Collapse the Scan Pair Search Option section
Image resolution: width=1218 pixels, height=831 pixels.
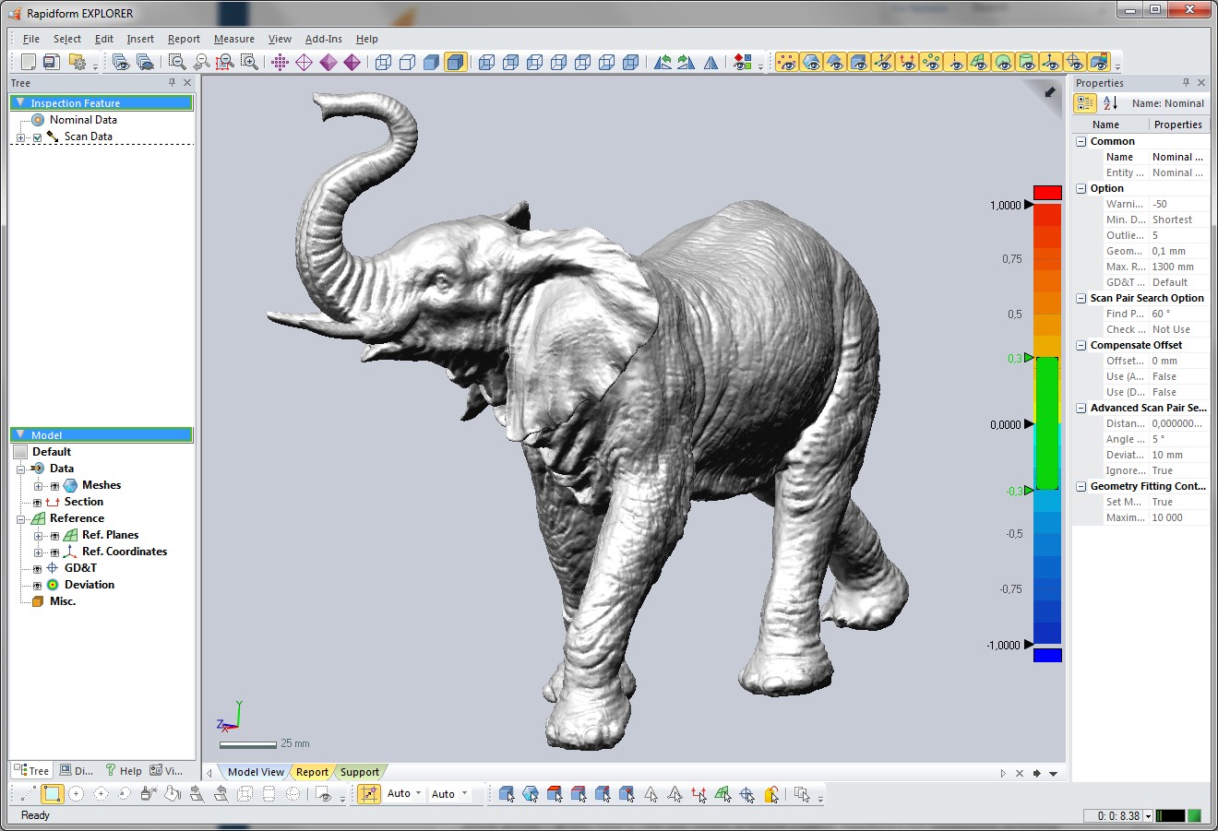click(x=1081, y=298)
